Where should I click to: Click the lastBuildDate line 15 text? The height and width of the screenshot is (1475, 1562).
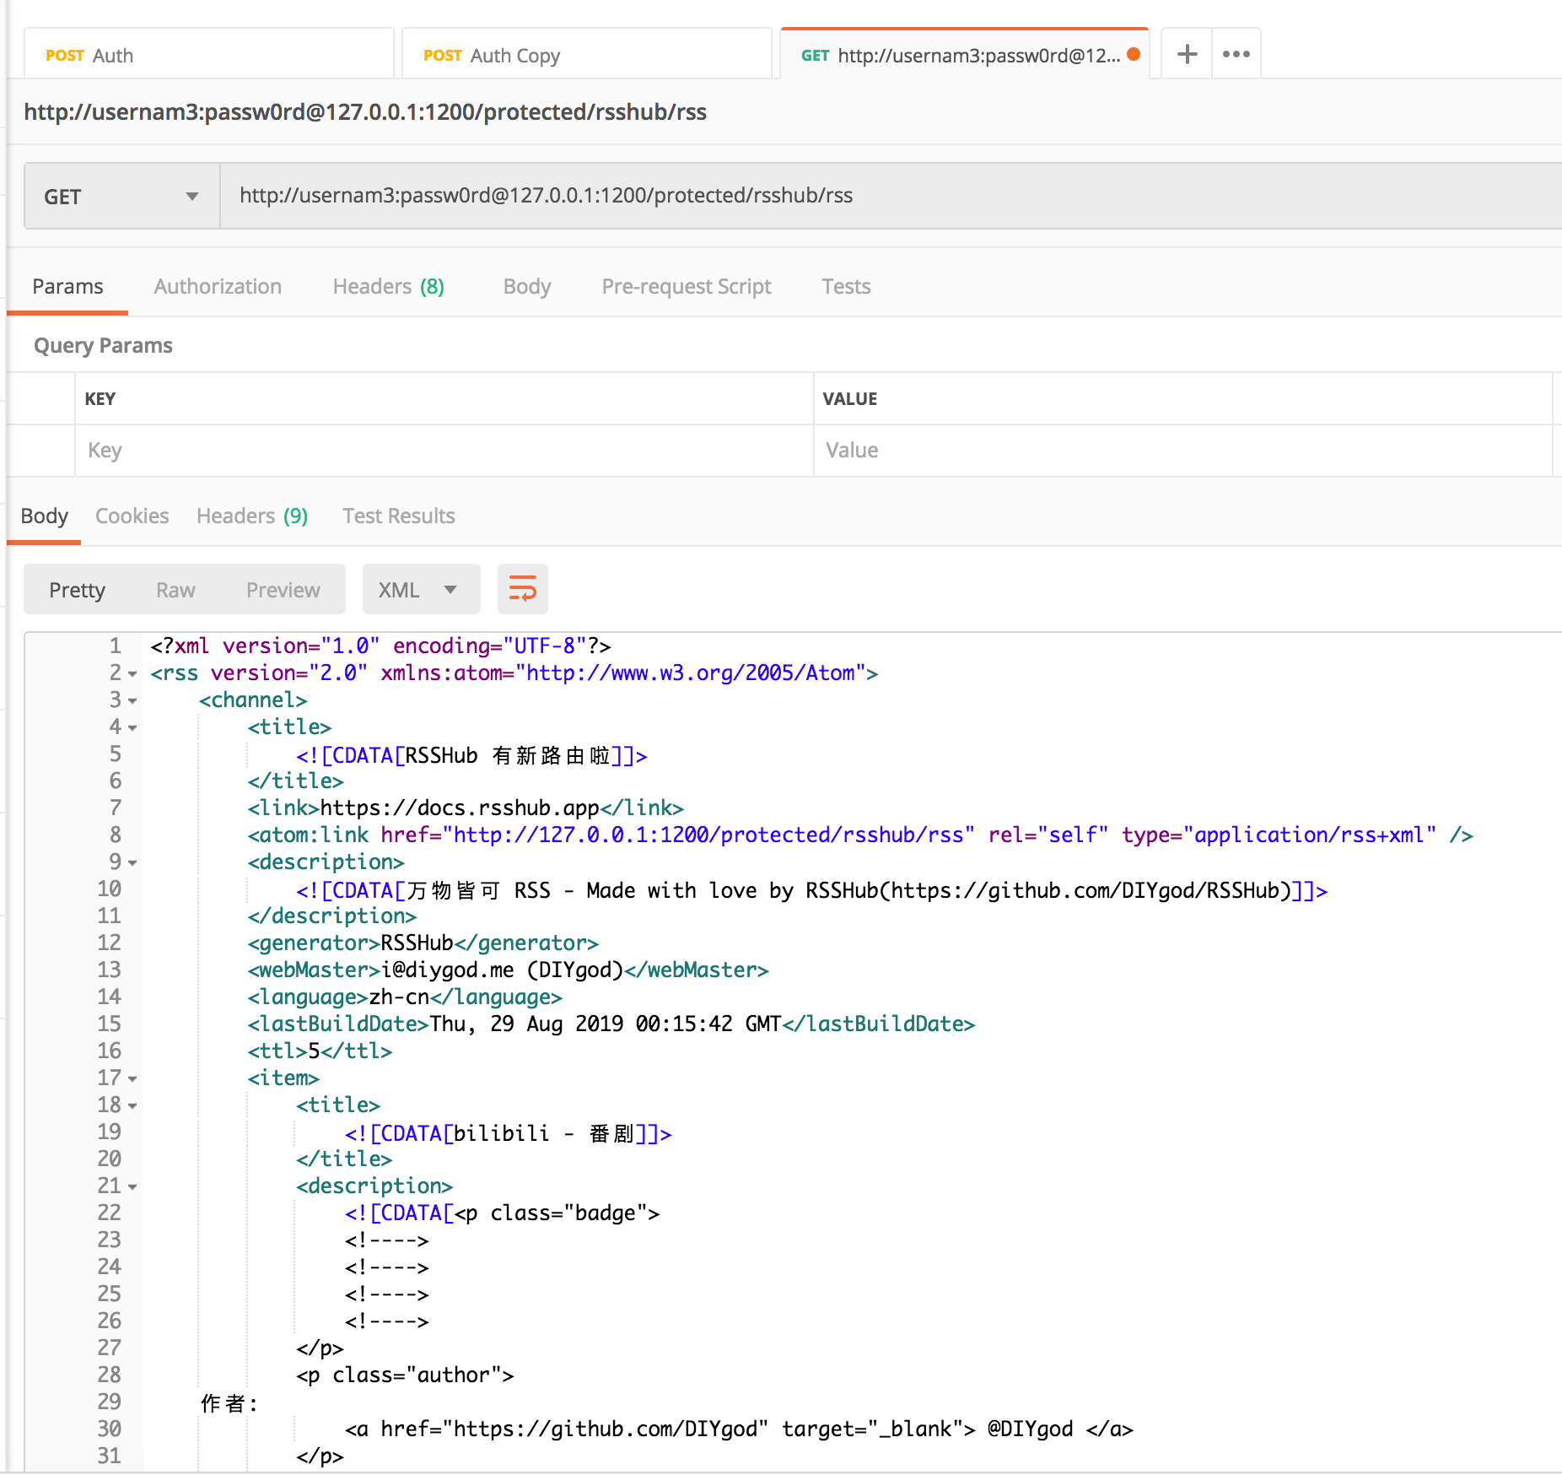tap(611, 1024)
